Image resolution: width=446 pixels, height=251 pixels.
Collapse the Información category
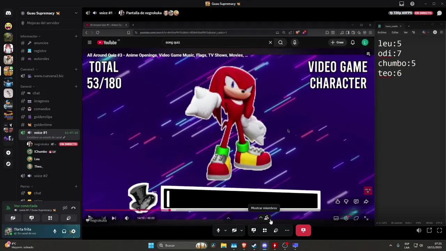[30, 36]
